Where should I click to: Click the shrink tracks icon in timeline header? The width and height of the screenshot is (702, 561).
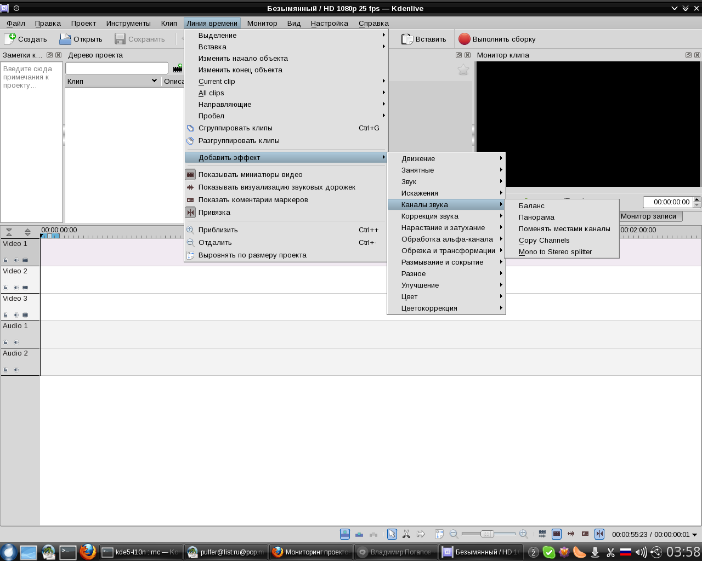click(x=9, y=233)
